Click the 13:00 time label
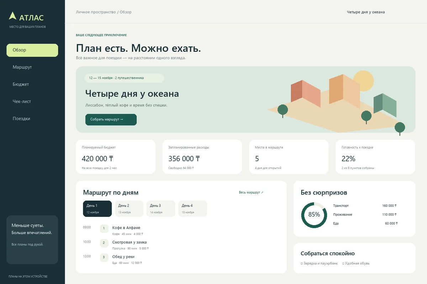 (87, 256)
